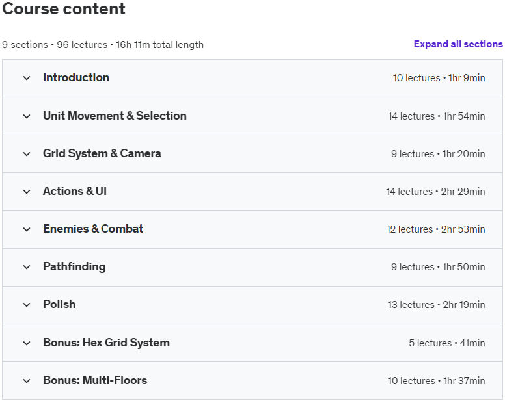Open the Pathfinding title

coord(74,266)
